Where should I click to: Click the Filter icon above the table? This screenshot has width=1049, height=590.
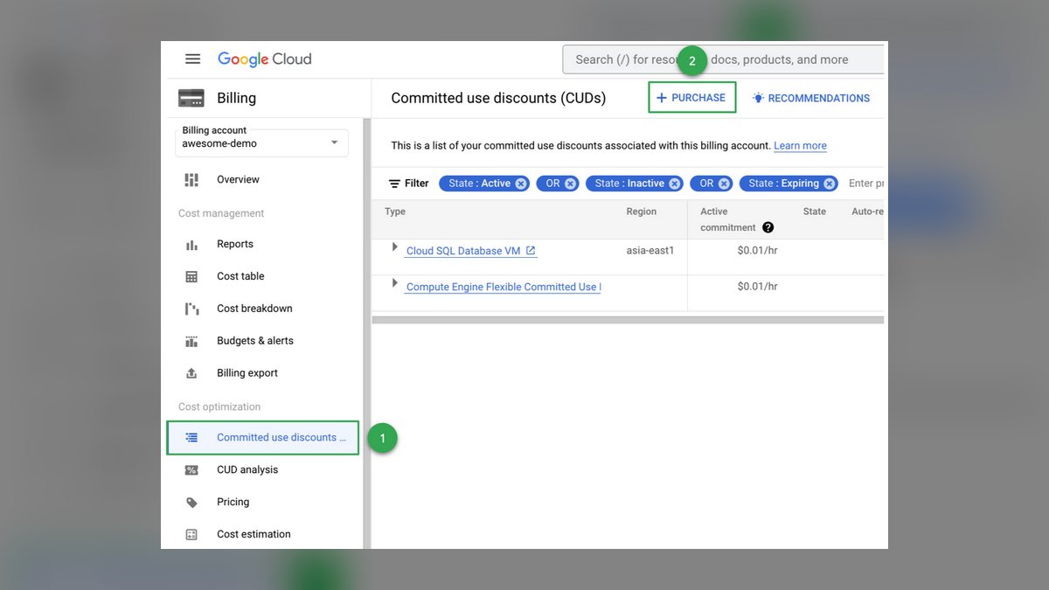[x=395, y=184]
